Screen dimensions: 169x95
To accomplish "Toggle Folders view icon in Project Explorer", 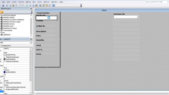I will click(x=2, y=12).
